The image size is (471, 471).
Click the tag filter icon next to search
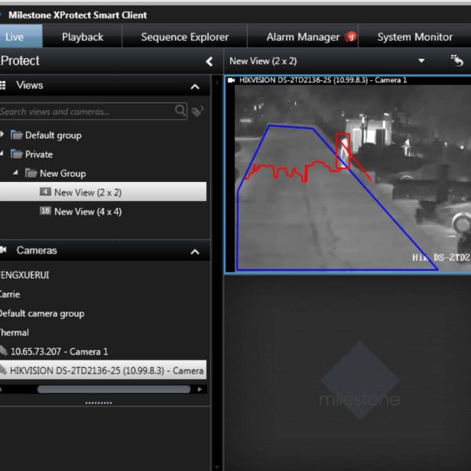198,111
